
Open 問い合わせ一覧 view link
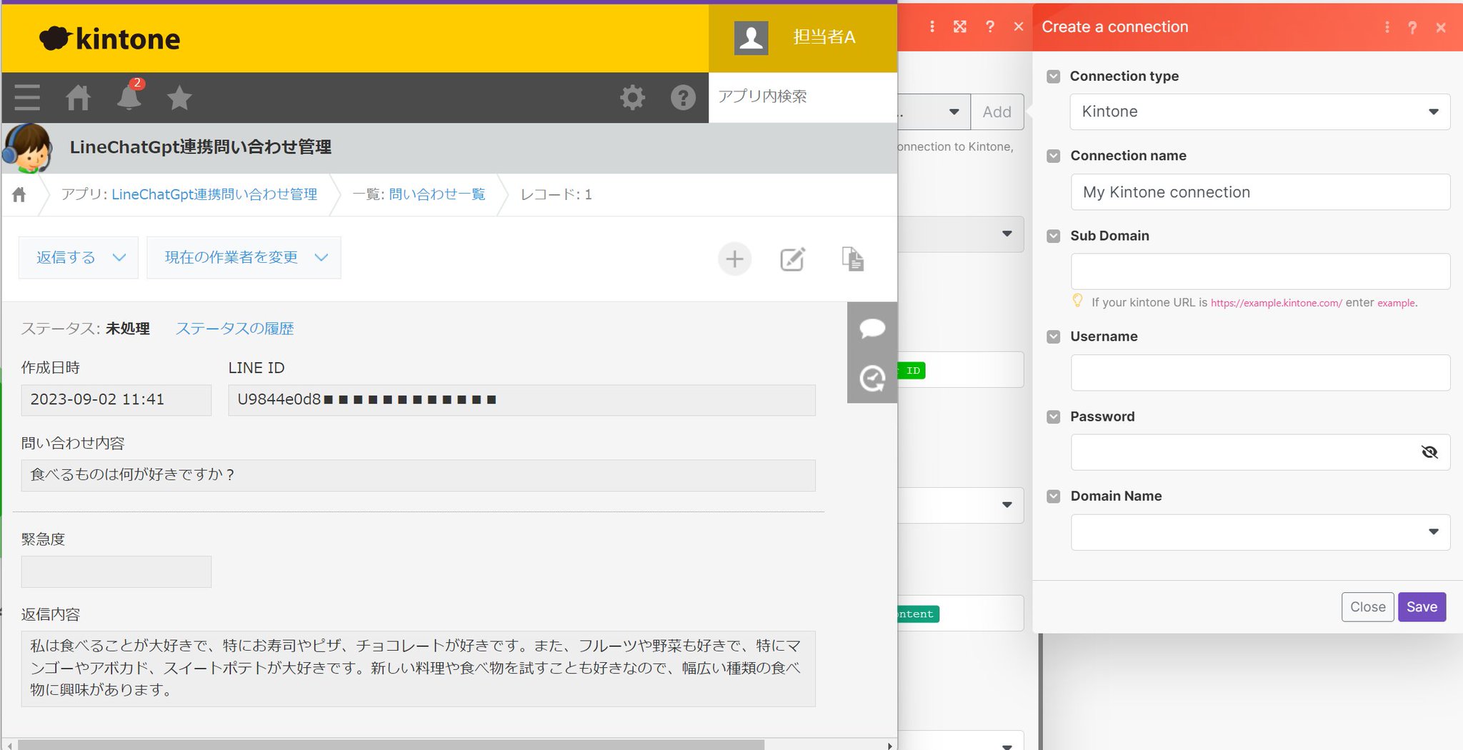point(437,194)
